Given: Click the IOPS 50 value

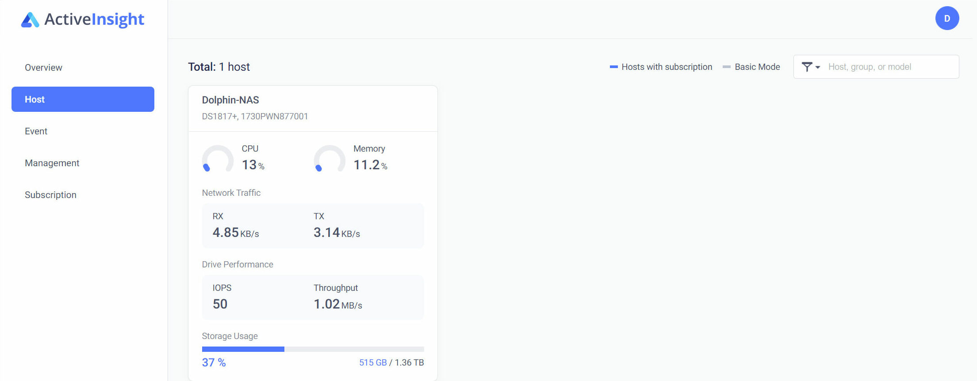Looking at the screenshot, I should click(x=220, y=304).
